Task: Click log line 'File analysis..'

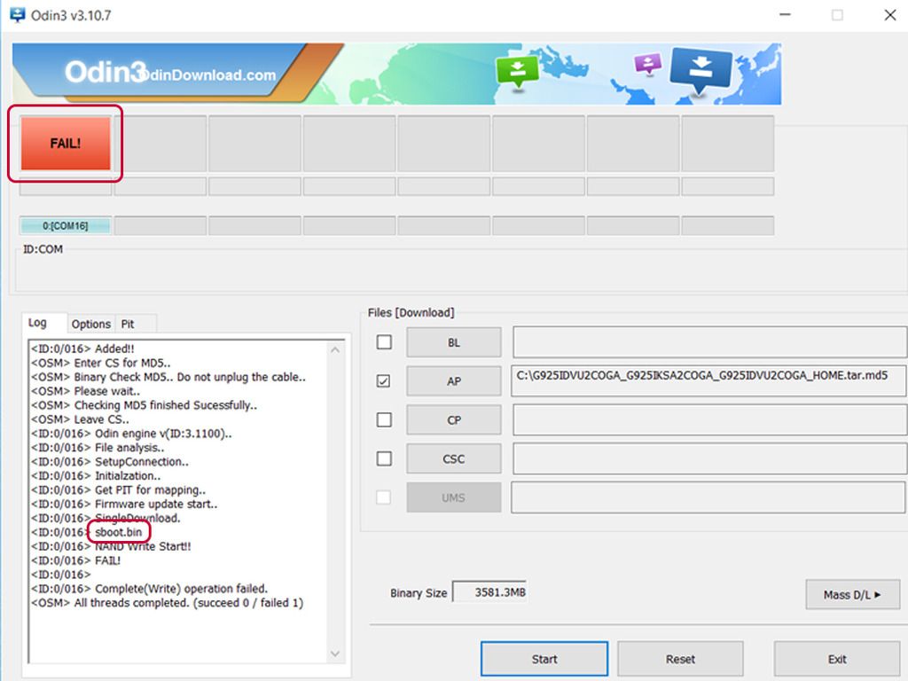Action: pyautogui.click(x=129, y=448)
